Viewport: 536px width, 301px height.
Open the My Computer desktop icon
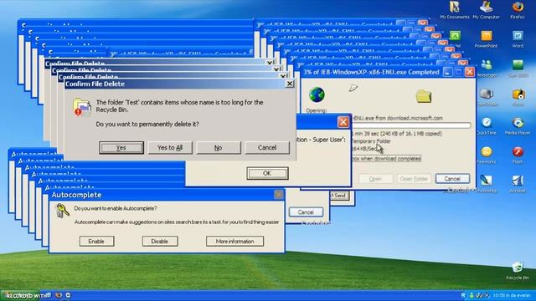tap(486, 9)
